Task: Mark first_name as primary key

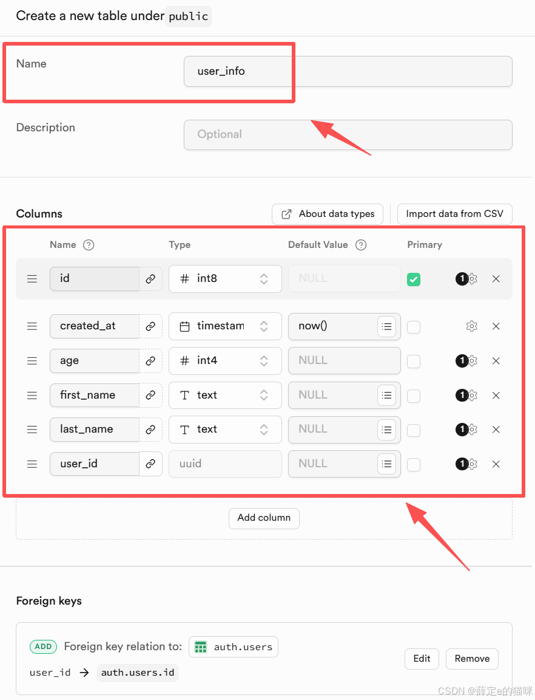Action: pyautogui.click(x=414, y=396)
